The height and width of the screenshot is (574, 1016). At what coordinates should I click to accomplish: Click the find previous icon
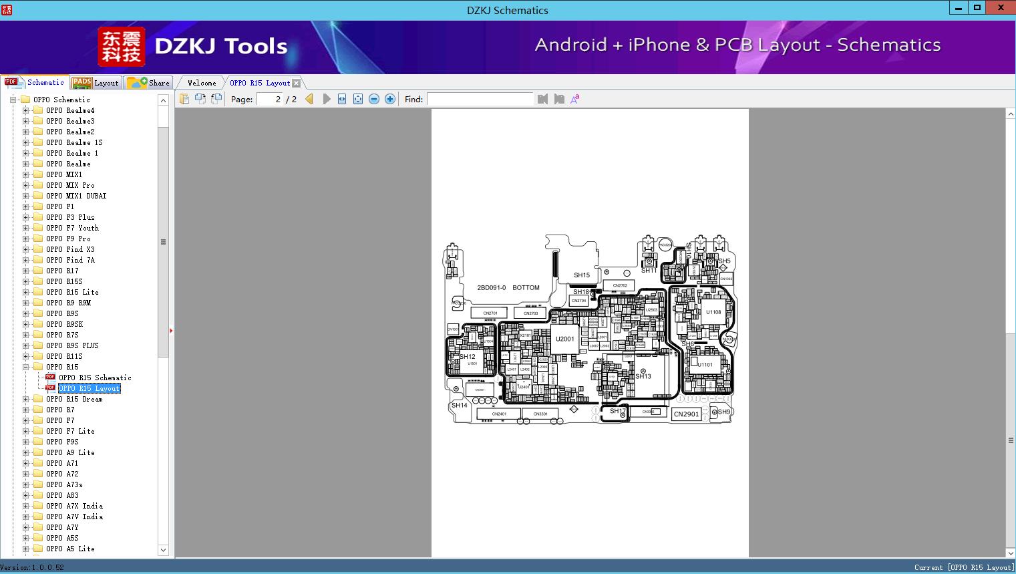pos(542,99)
